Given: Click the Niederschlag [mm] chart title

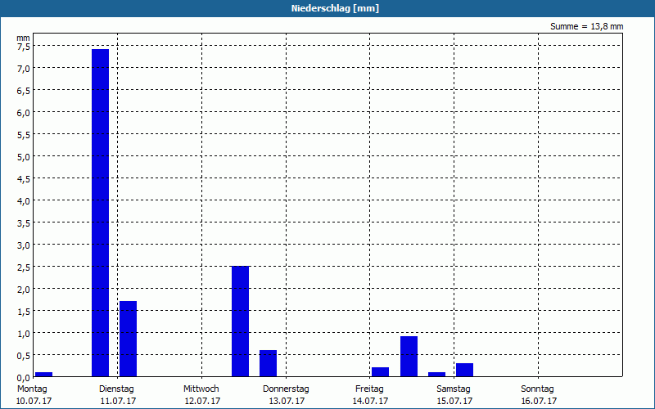Looking at the screenshot, I should pos(335,8).
